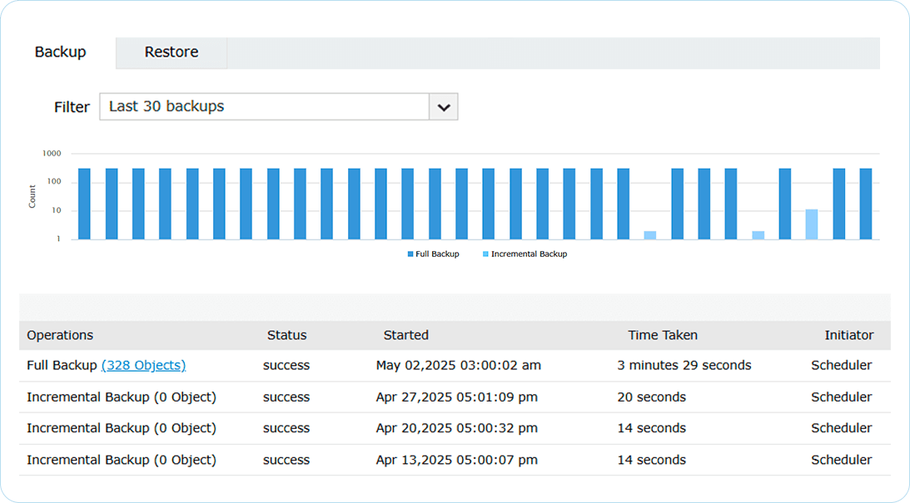This screenshot has height=503, width=910.
Task: Toggle Full Backup legend swatch
Action: tap(410, 254)
